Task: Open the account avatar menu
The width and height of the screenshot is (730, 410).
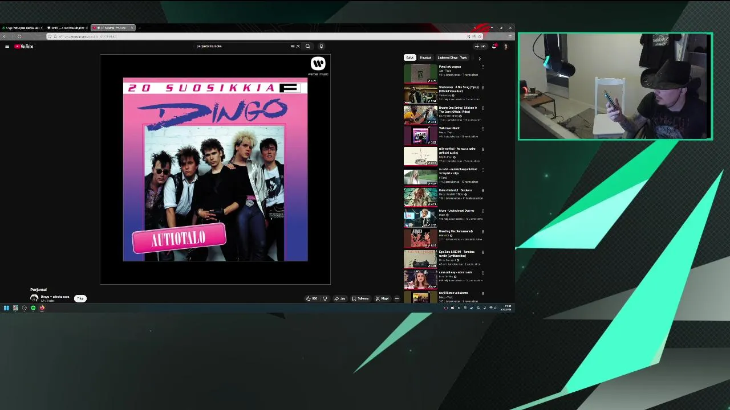Action: 505,46
